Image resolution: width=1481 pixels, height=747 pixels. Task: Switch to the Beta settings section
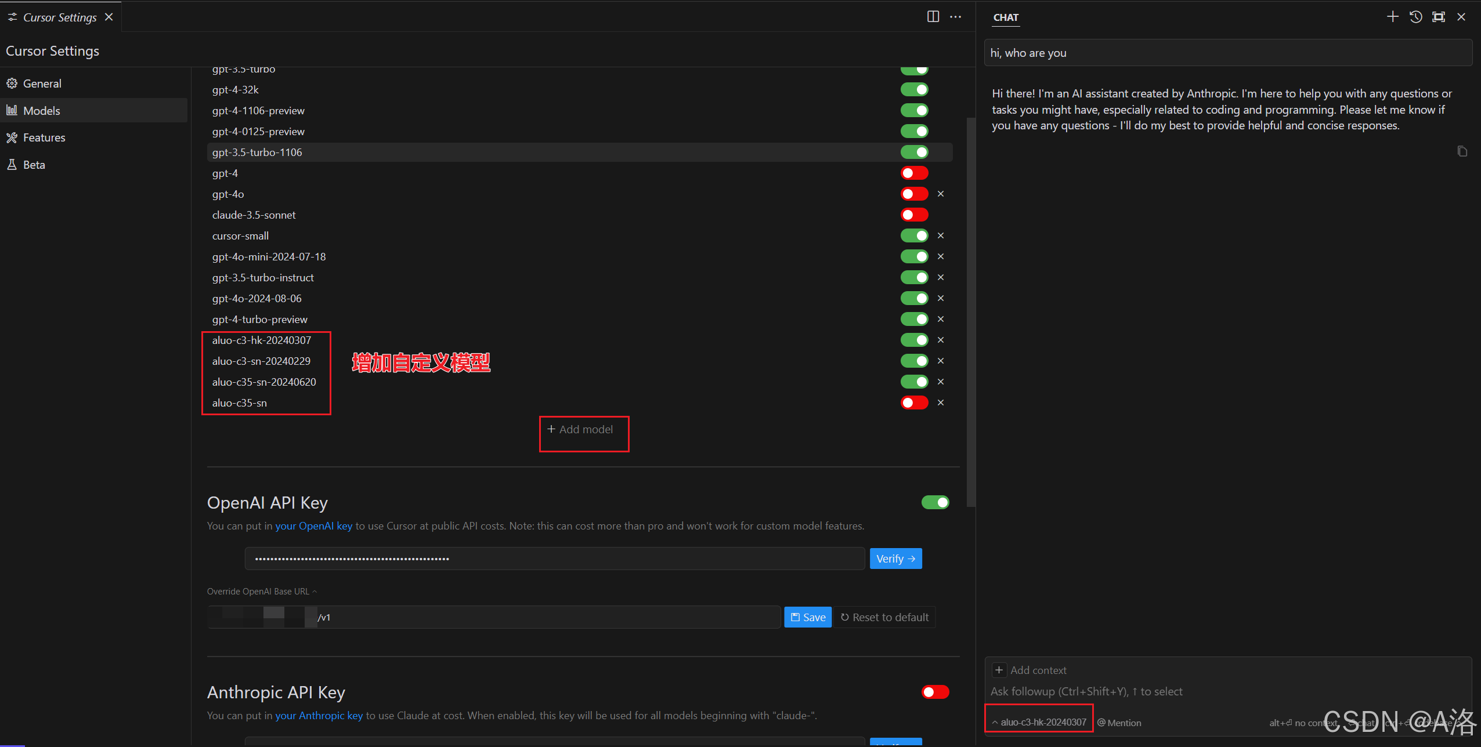coord(34,165)
